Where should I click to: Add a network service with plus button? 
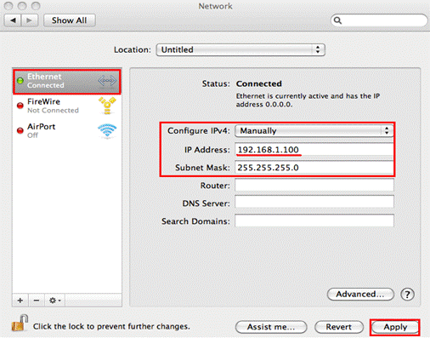20,301
